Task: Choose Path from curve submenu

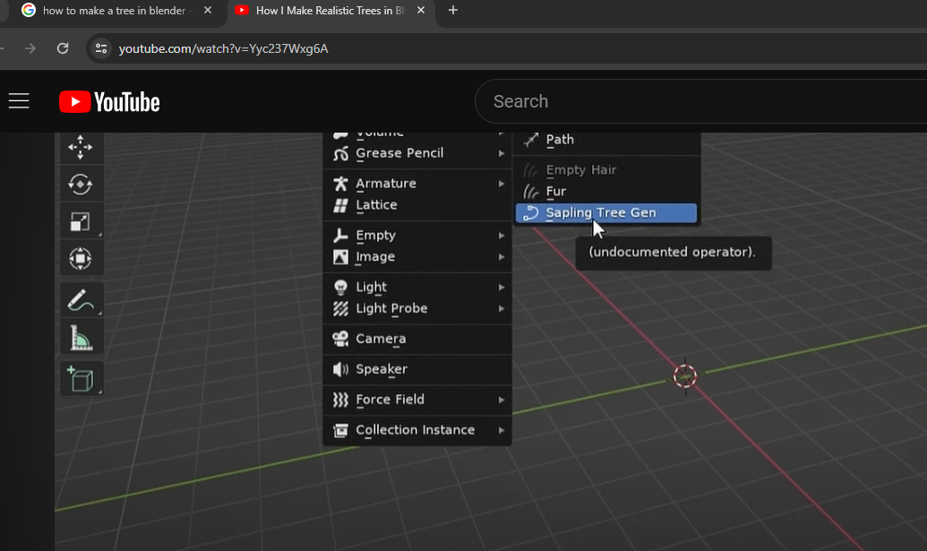Action: [x=606, y=140]
